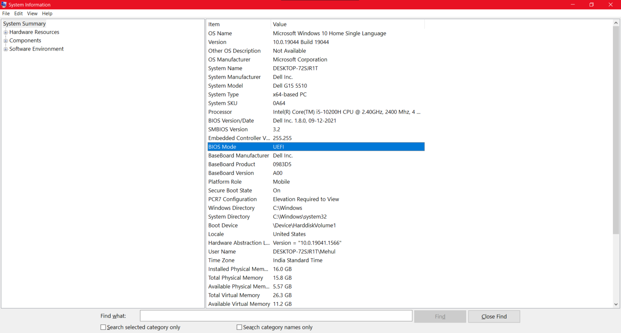The height and width of the screenshot is (333, 621).
Task: Expand the Components tree node
Action: pyautogui.click(x=6, y=41)
